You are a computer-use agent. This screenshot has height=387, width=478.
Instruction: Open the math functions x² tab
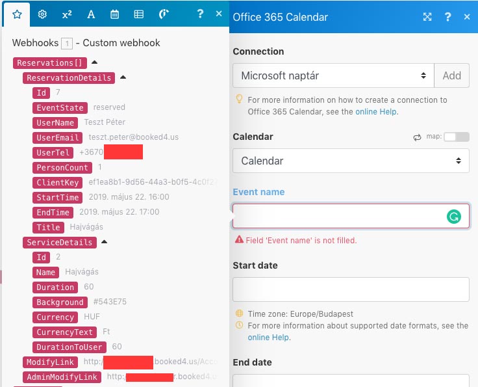pyautogui.click(x=67, y=14)
